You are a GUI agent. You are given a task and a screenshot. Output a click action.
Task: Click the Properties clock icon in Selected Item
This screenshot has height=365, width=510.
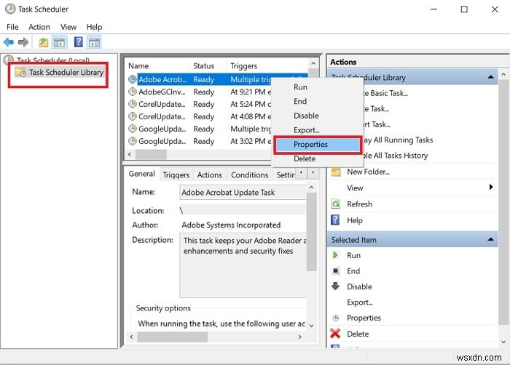pyautogui.click(x=336, y=318)
